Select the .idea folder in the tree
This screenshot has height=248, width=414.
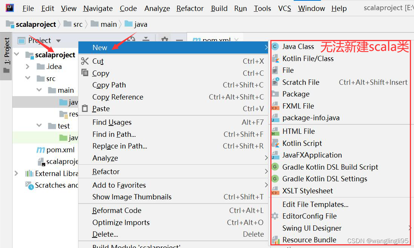[54, 66]
